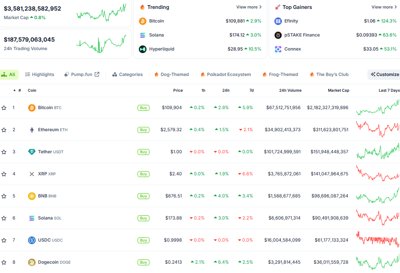Open Bitcoin's 7-day sparkline chart
The height and width of the screenshot is (273, 400).
(378, 107)
